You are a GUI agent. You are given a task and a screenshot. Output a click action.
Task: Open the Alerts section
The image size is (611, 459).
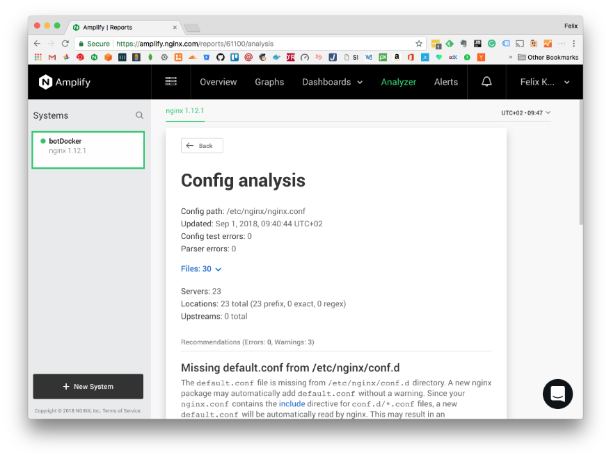[445, 82]
